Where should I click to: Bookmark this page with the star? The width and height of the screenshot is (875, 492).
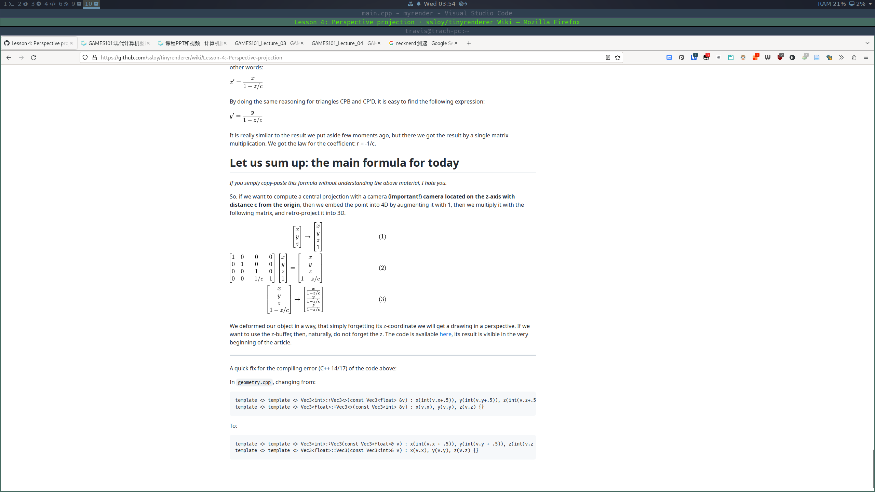click(x=618, y=57)
